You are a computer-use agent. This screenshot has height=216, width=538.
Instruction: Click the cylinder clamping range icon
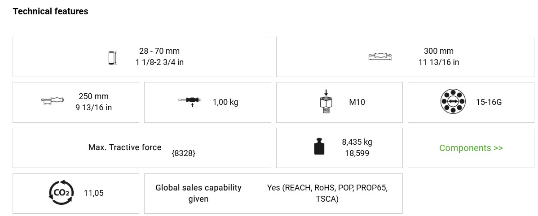[112, 57]
